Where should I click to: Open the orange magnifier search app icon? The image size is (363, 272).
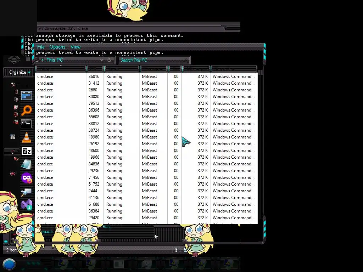coord(26,110)
